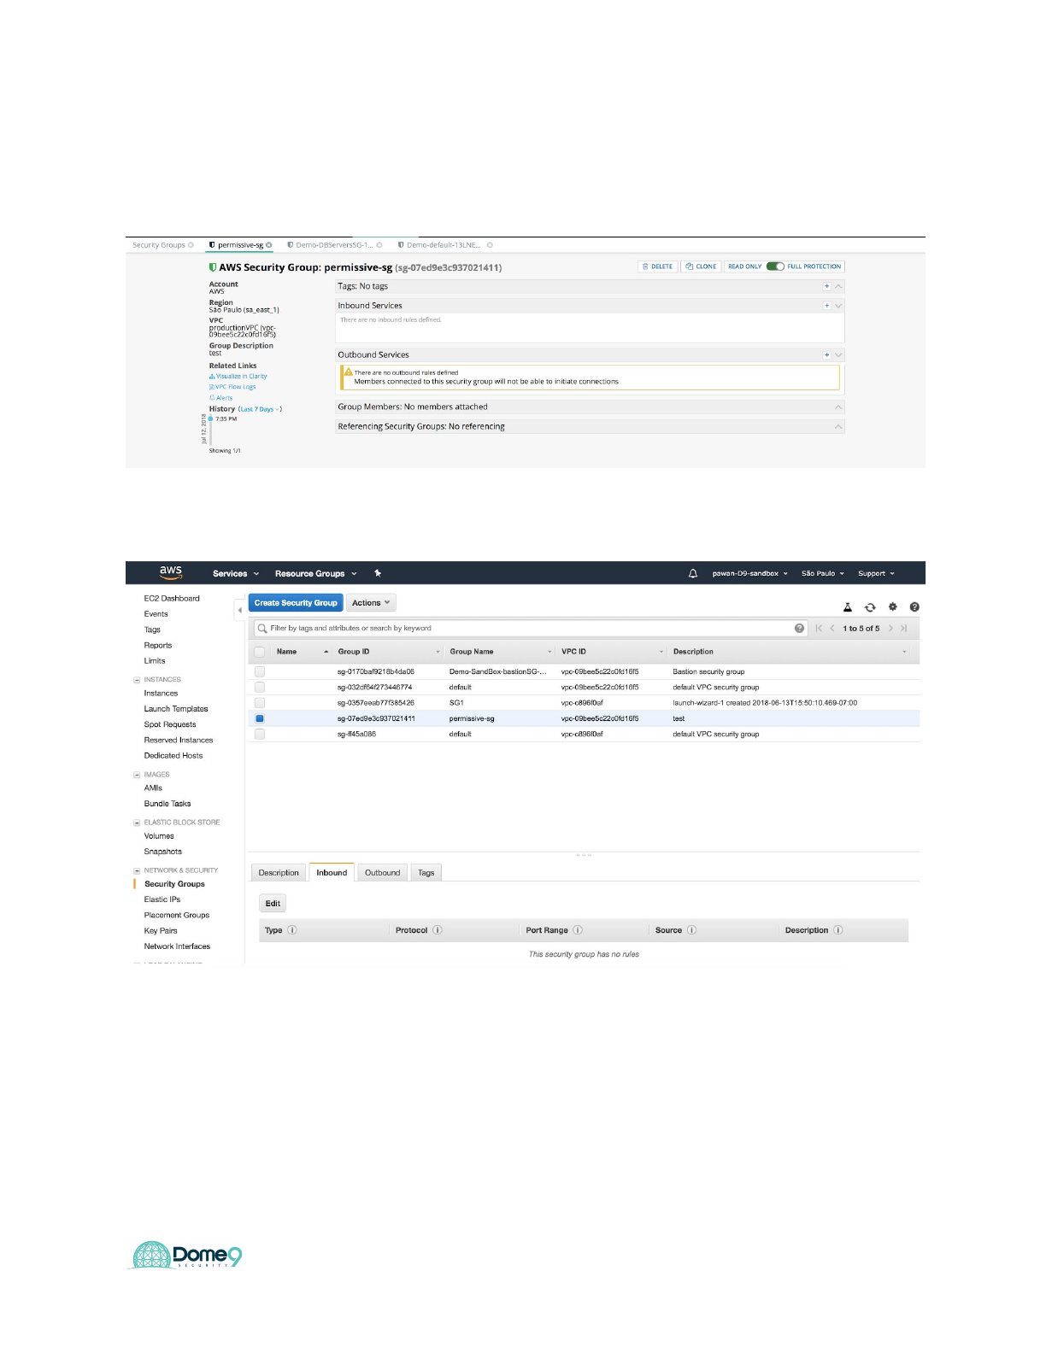The height and width of the screenshot is (1353, 1046).
Task: Open the Resource Groups dropdown
Action: [x=316, y=574]
